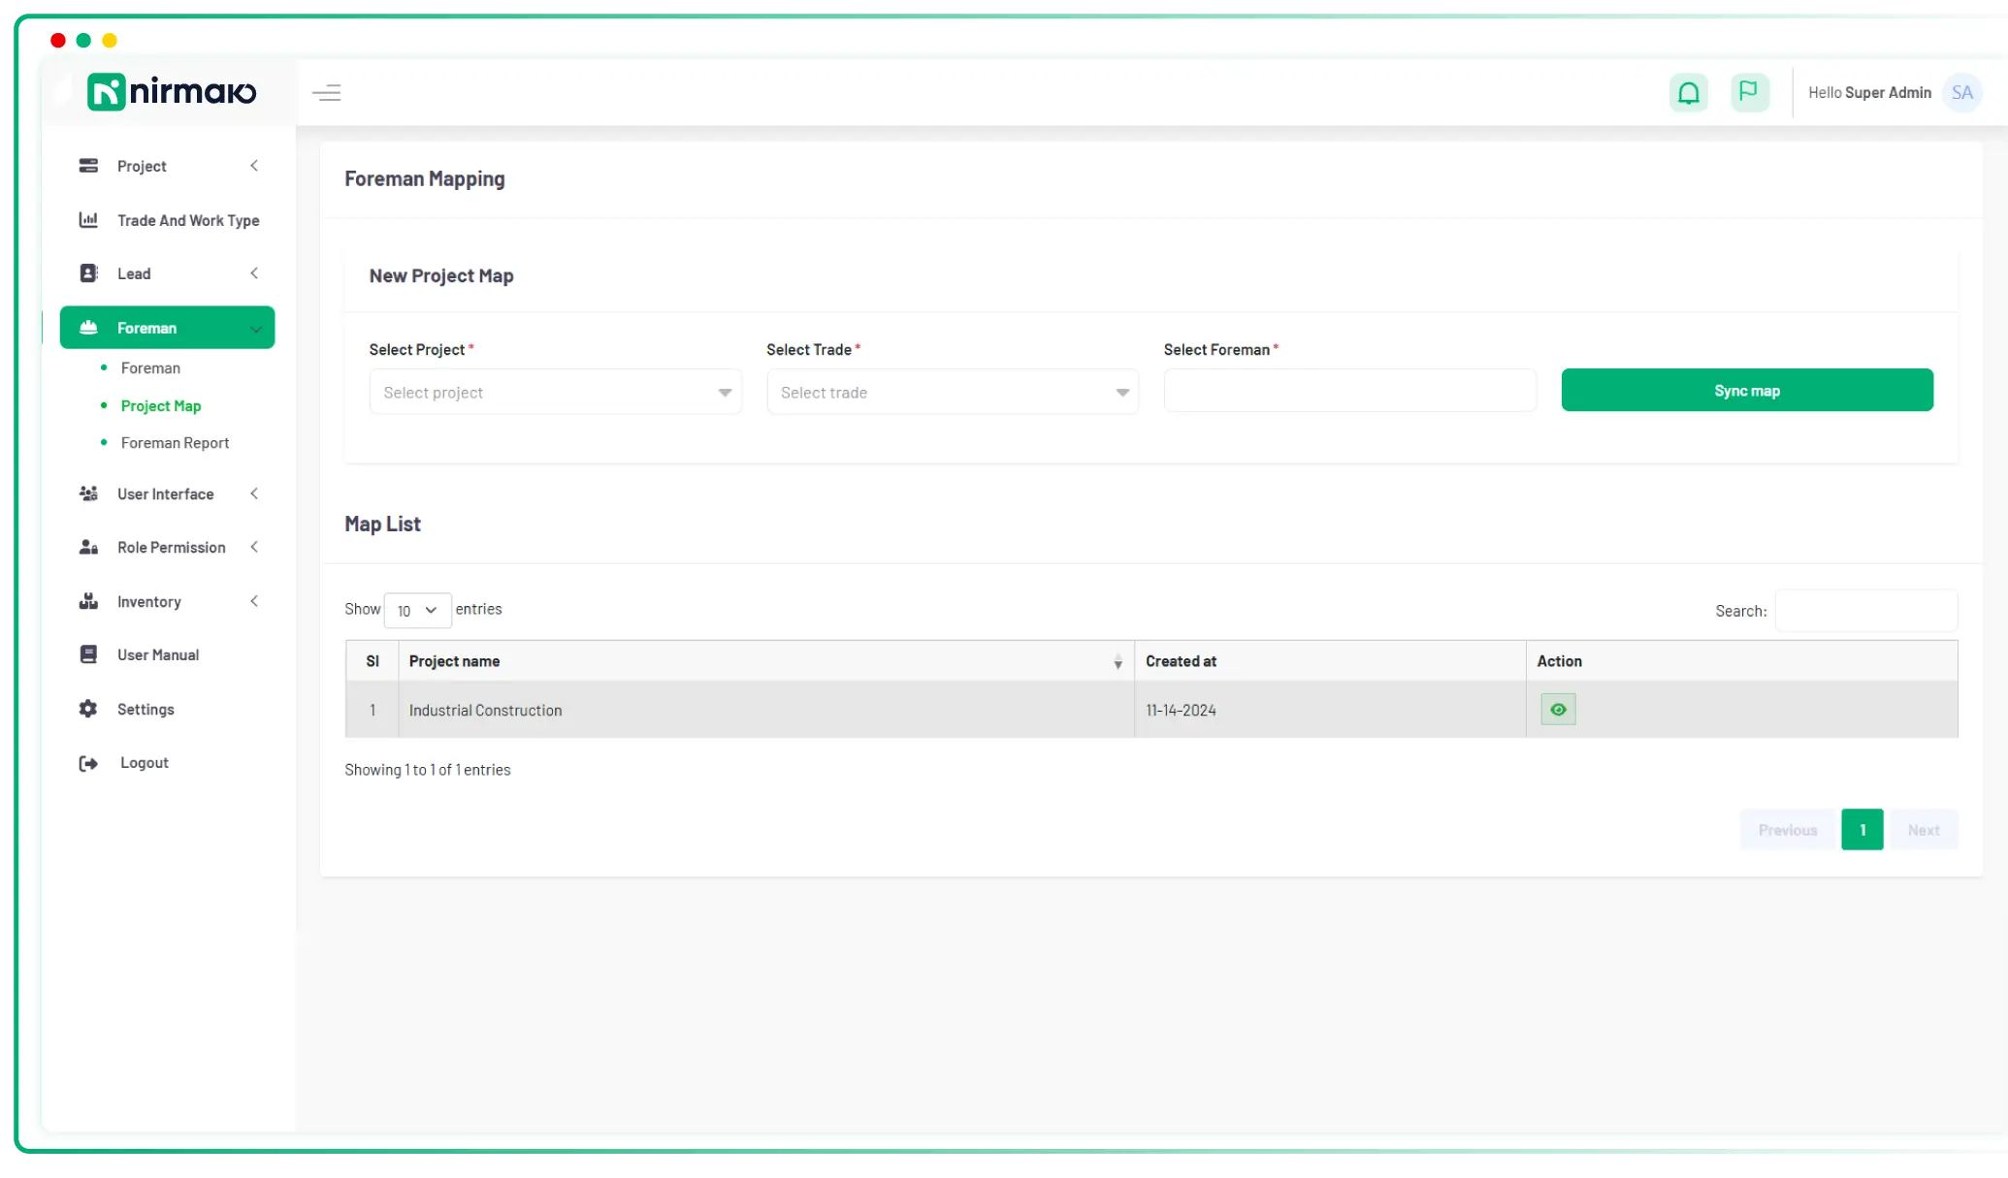
Task: Click the flag icon in the header
Action: point(1750,92)
